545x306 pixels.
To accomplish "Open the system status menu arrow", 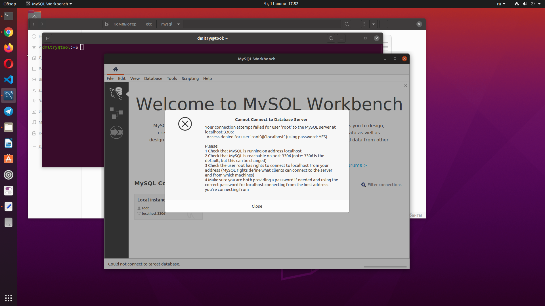I will tap(539, 4).
